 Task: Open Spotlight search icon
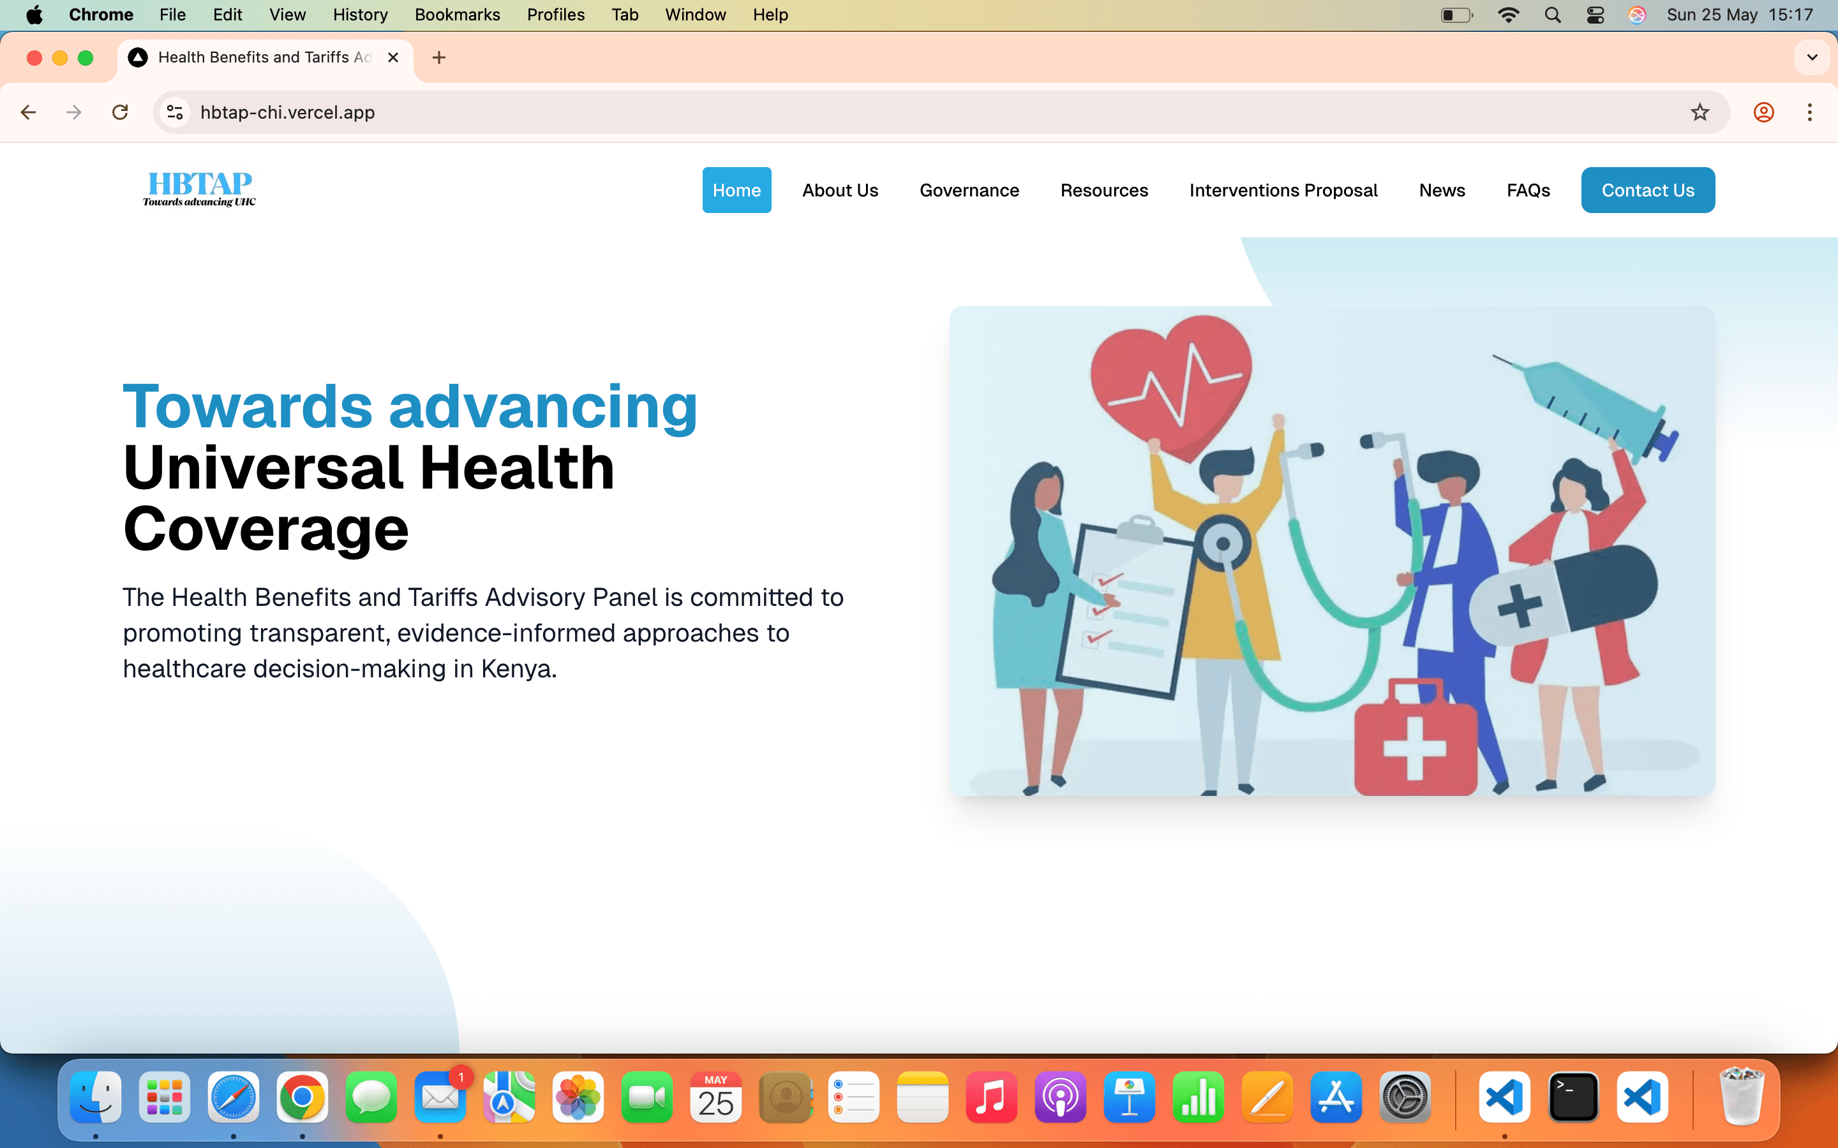pos(1553,15)
